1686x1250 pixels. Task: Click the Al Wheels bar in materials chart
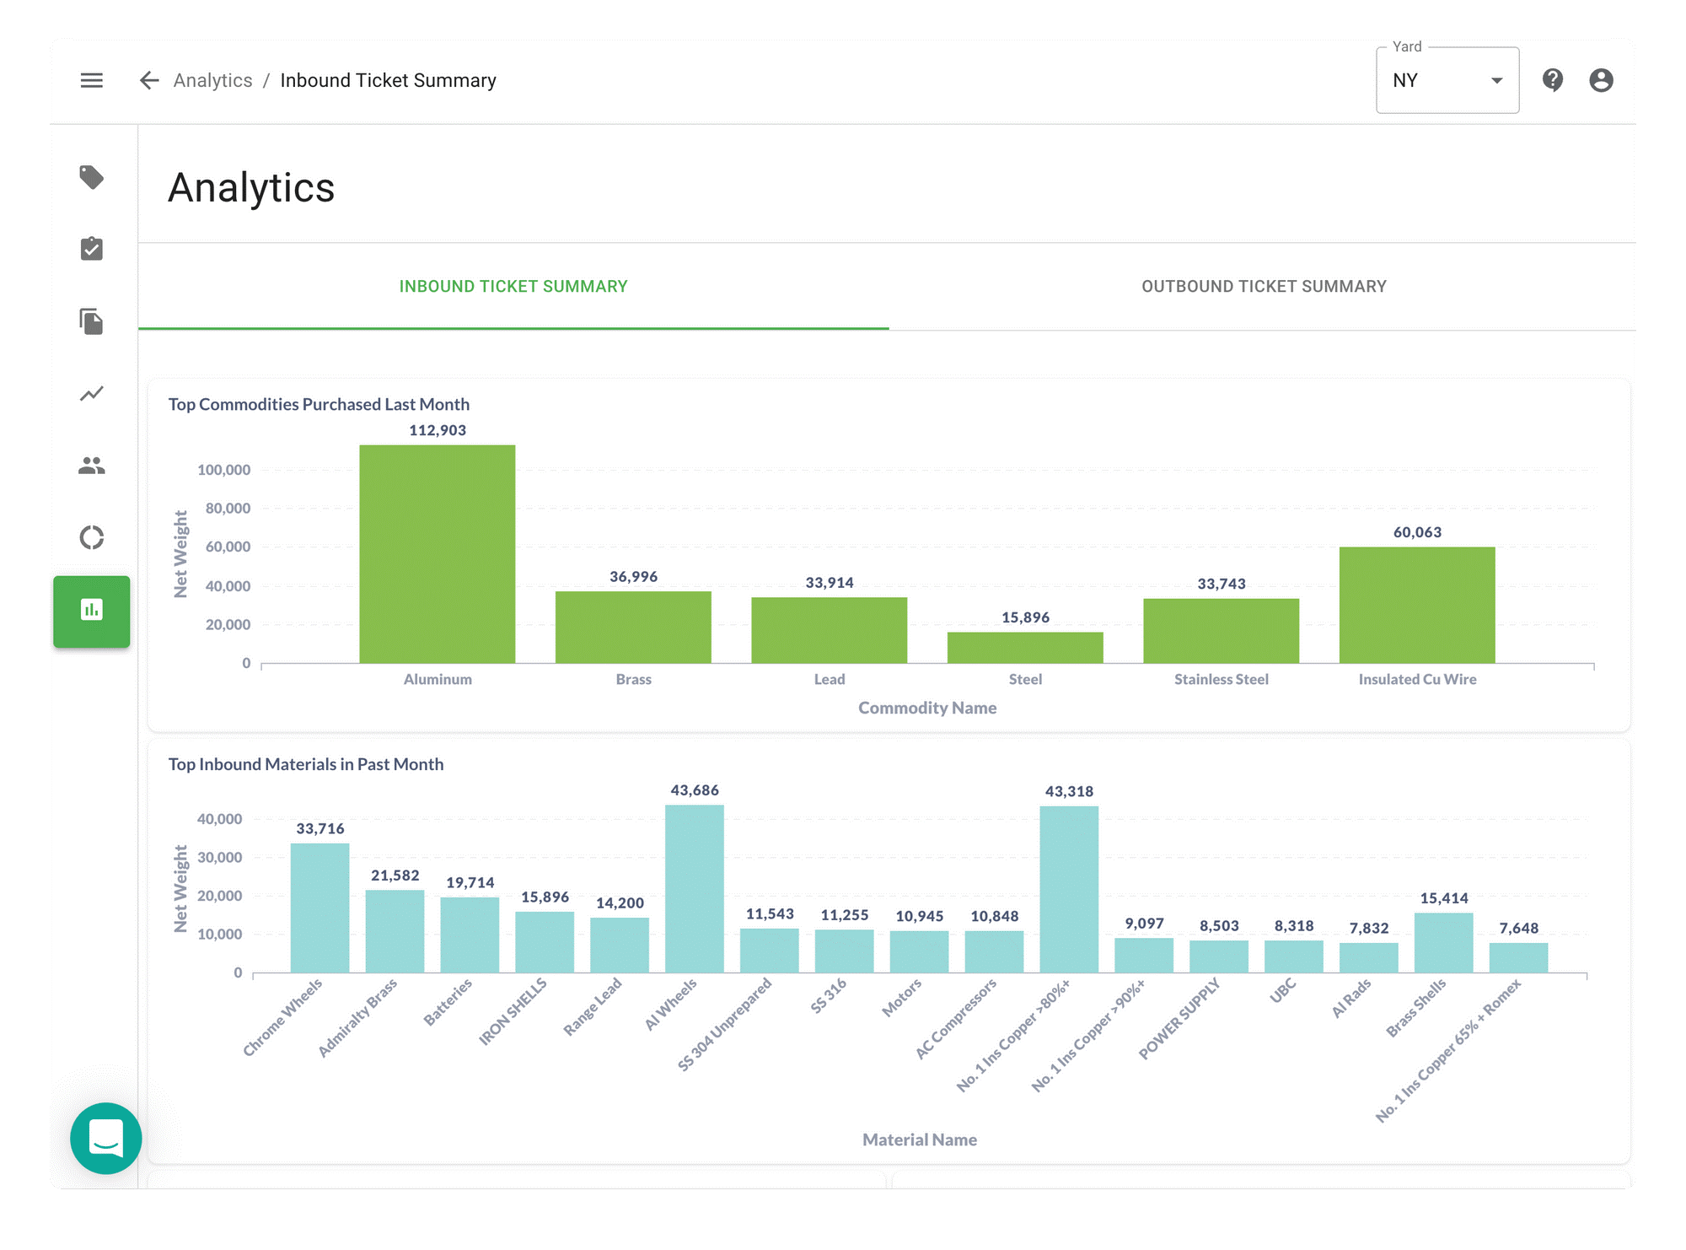[696, 886]
